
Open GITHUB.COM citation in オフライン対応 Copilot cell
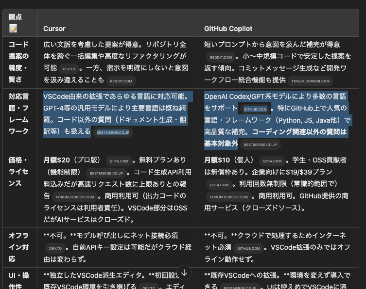click(x=248, y=248)
